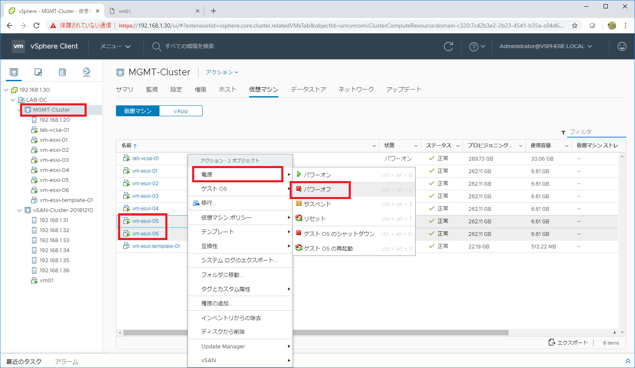Click the restart guest OS icon
This screenshot has width=635, height=368.
tap(299, 248)
